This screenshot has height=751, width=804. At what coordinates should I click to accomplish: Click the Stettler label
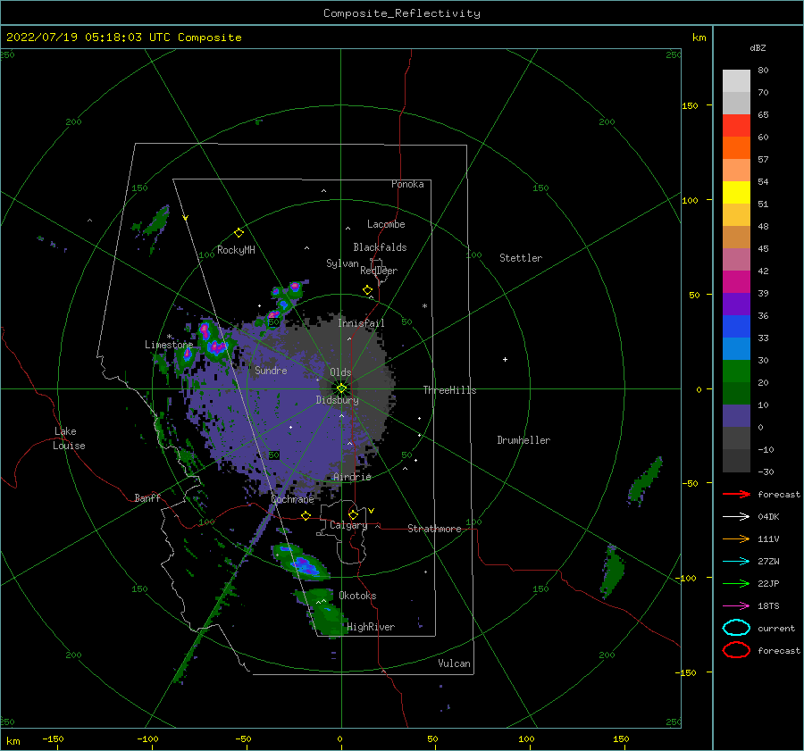[521, 258]
